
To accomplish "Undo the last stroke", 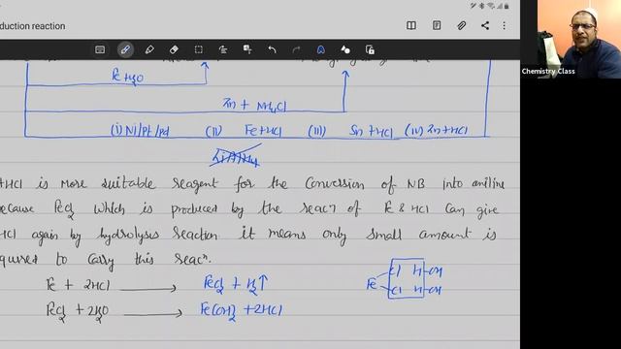I will click(x=272, y=49).
